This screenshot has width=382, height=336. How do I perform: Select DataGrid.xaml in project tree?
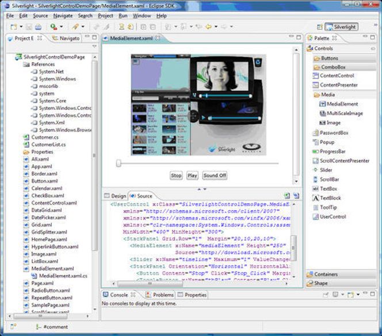tap(43, 210)
